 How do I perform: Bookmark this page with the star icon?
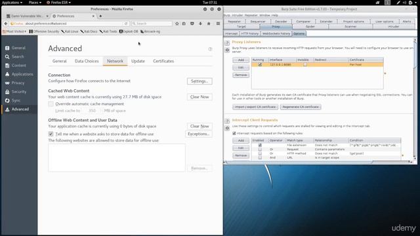(x=177, y=24)
